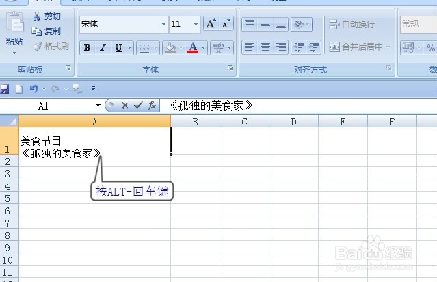Image resolution: width=437 pixels, height=282 pixels.
Task: Open the Paste options arrow below 粘贴
Action: (x=14, y=53)
